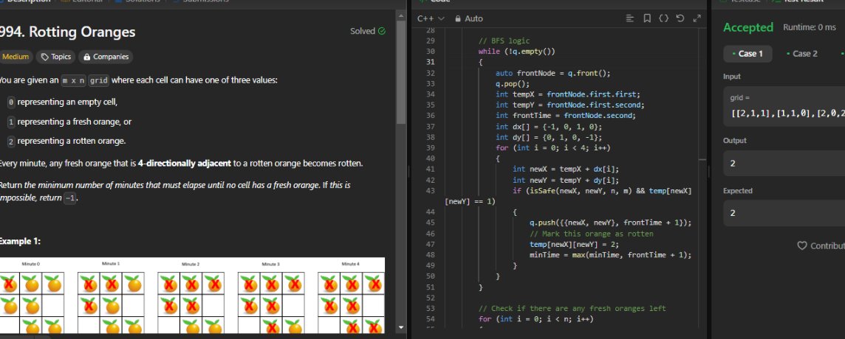Click the int newX = tempX + dx[i] line
This screenshot has height=339, width=845.
pyautogui.click(x=566, y=169)
